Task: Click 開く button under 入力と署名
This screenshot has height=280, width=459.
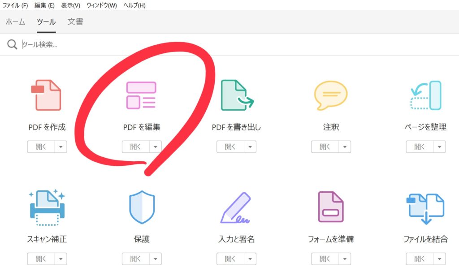Action: 230,259
